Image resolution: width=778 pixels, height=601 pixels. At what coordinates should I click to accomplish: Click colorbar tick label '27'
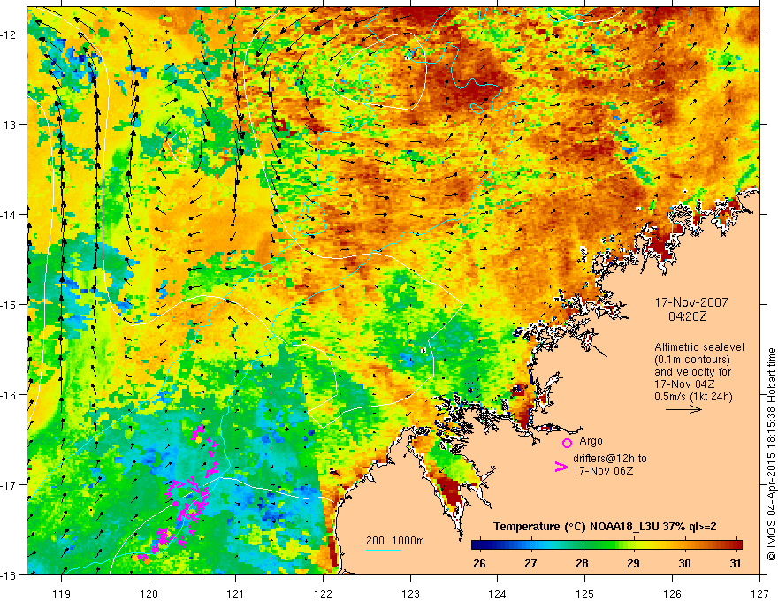point(531,563)
